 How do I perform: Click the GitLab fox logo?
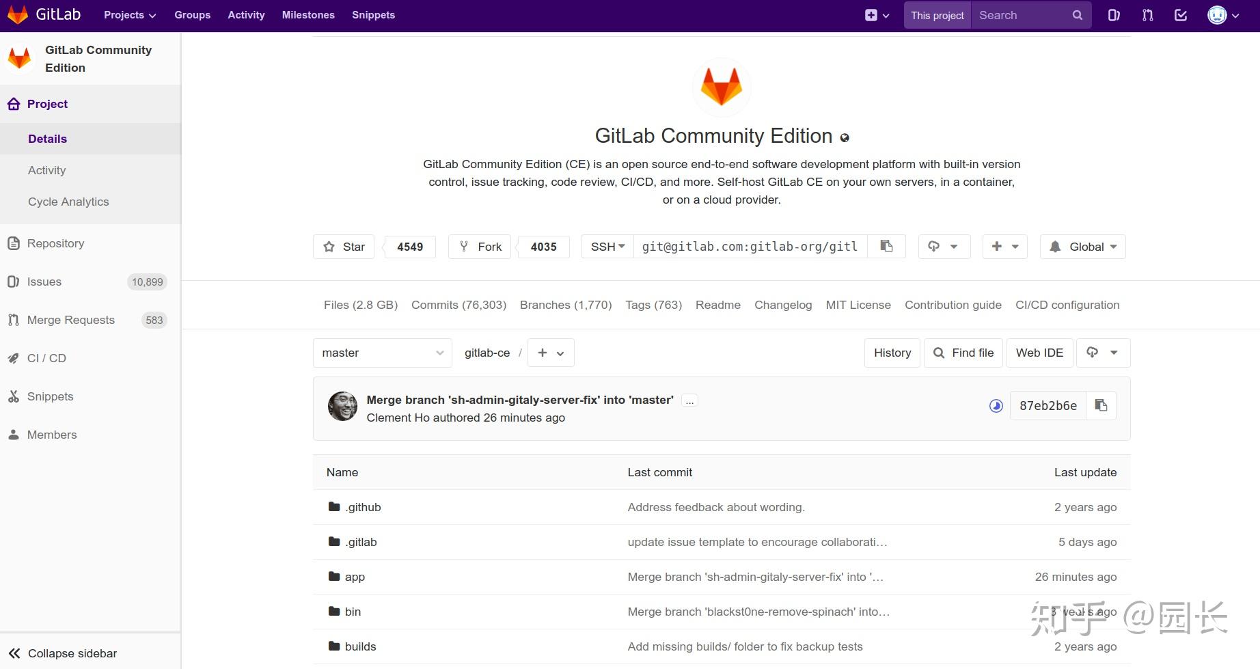tap(18, 14)
